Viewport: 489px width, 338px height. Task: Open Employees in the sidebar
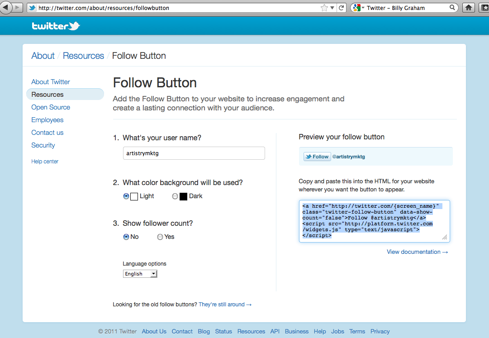[47, 120]
